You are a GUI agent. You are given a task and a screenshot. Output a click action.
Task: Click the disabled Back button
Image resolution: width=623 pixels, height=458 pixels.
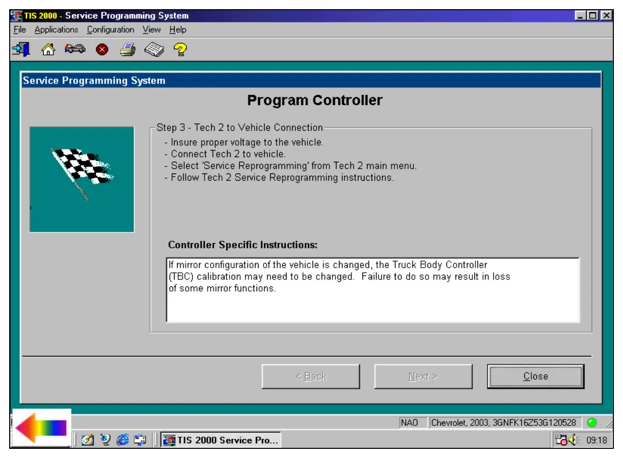click(x=310, y=377)
